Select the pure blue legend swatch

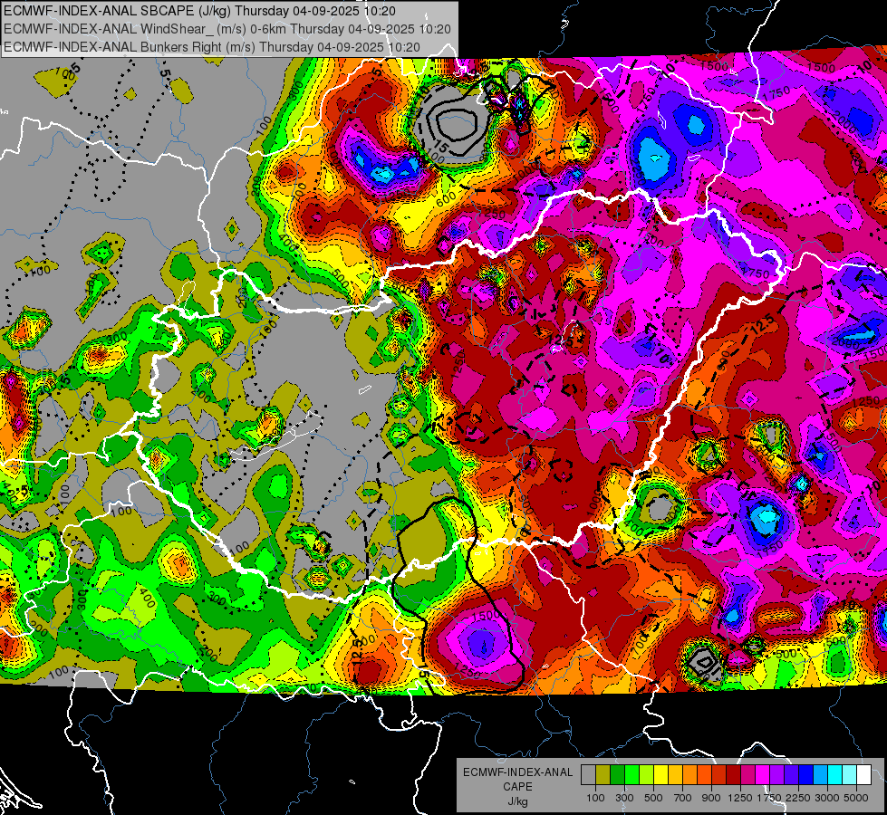click(x=806, y=775)
